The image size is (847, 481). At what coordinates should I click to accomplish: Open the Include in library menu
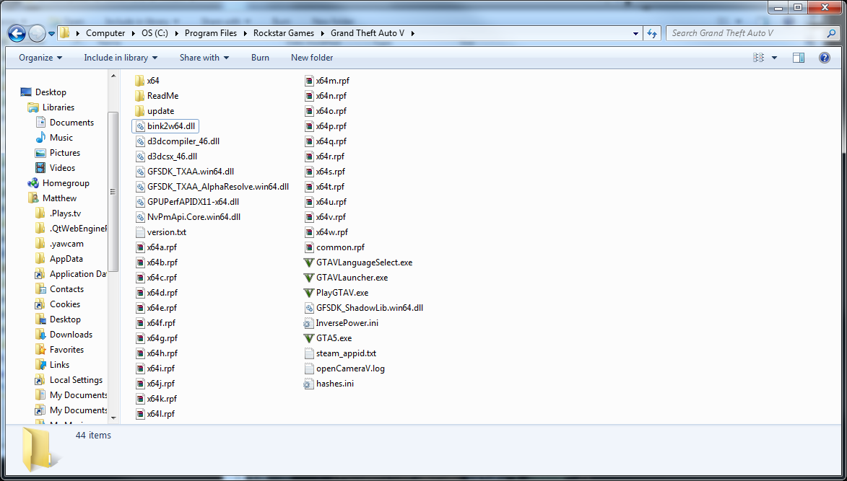(121, 58)
